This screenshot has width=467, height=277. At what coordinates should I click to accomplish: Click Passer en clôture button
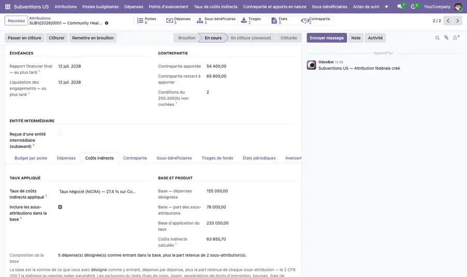point(24,38)
